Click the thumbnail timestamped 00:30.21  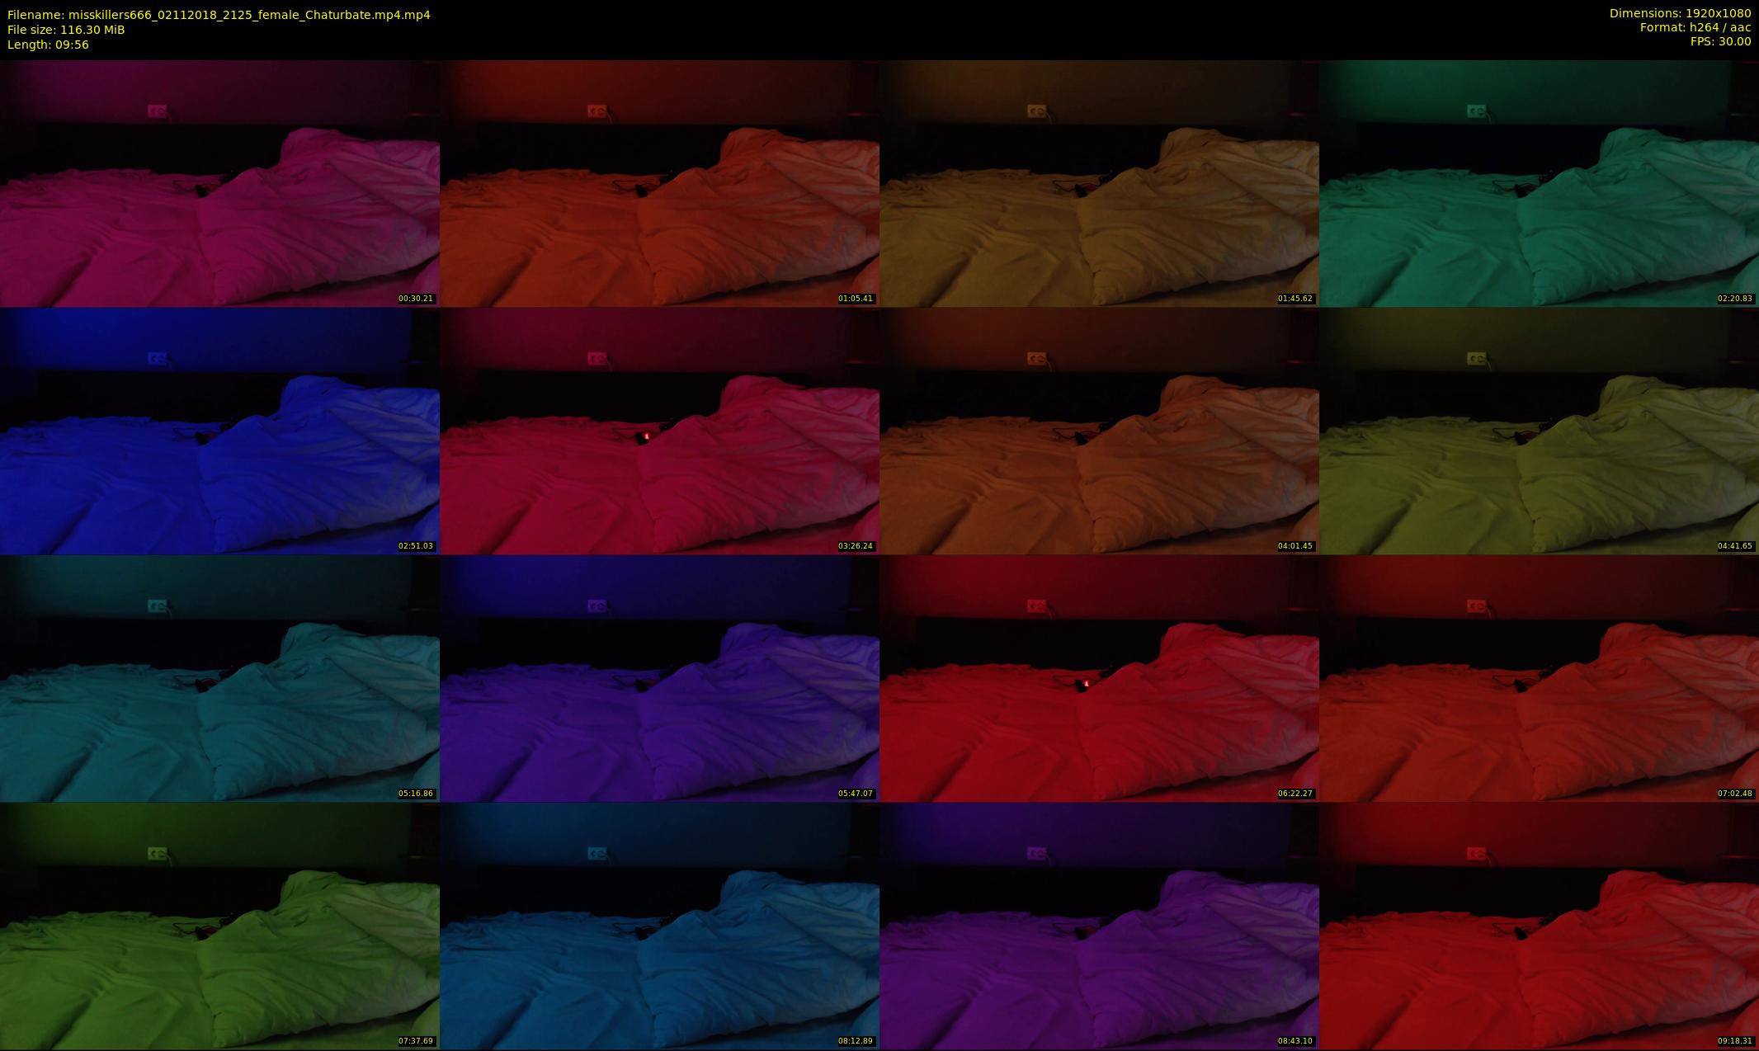[219, 183]
